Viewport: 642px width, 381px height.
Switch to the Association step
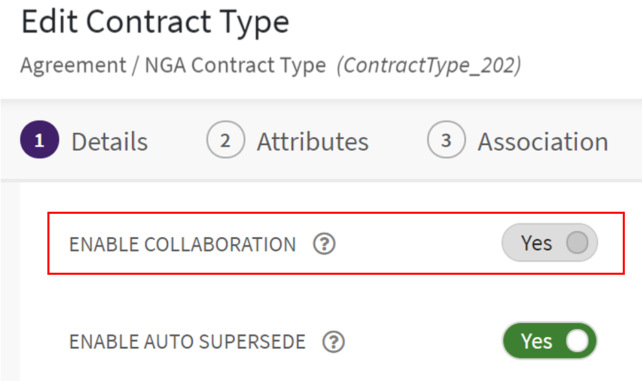click(542, 142)
